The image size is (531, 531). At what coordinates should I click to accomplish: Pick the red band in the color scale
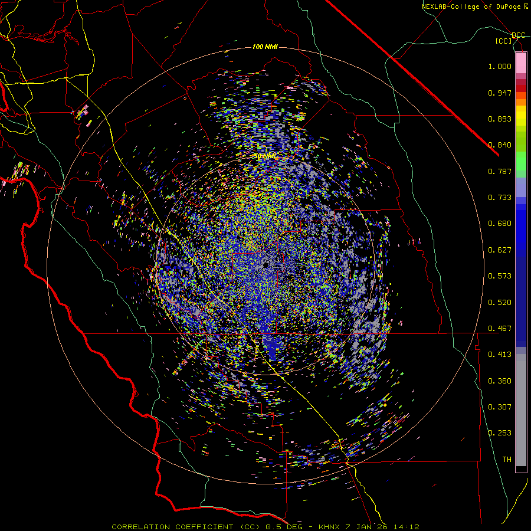pyautogui.click(x=521, y=88)
